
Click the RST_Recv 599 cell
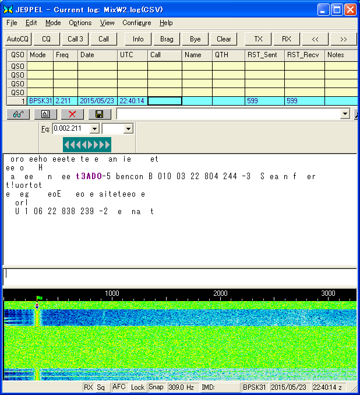(305, 101)
